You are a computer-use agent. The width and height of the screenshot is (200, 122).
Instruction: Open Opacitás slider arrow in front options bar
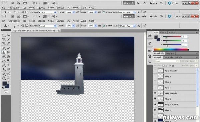pos(73,26)
